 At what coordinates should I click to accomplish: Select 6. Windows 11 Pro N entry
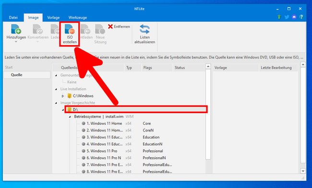point(104,158)
